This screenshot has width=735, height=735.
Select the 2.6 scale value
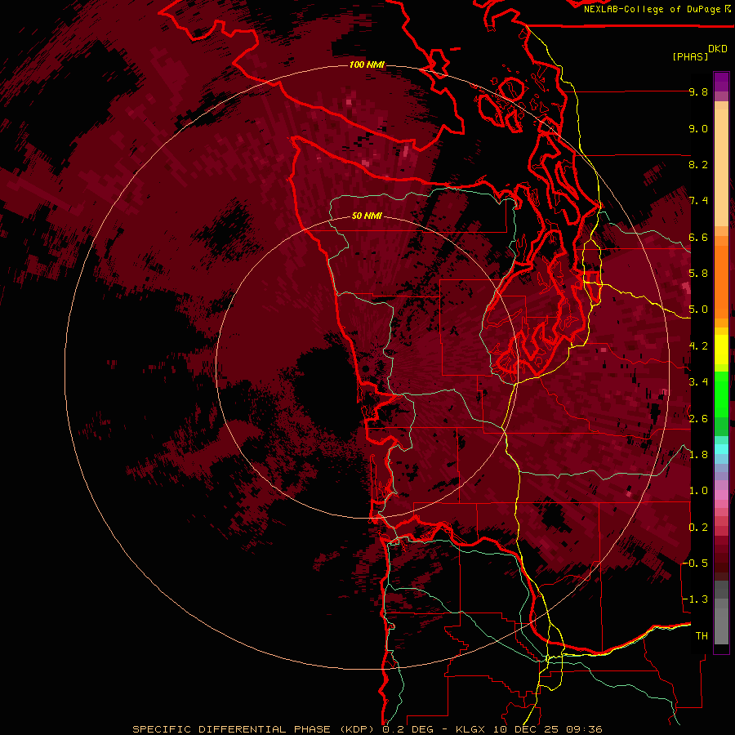[698, 419]
